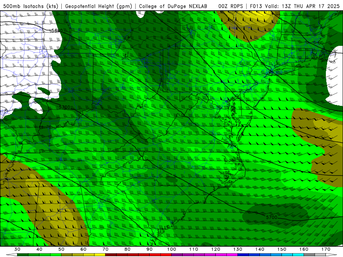
Task: Click the 30 value on the color scale
Action: point(17,249)
